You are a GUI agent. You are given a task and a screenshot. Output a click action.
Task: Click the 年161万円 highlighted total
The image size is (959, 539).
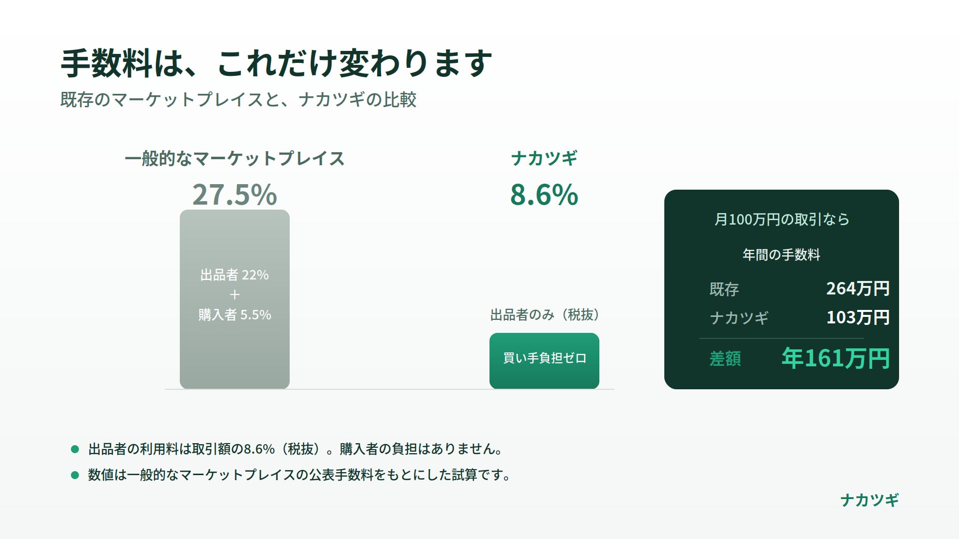tap(836, 358)
